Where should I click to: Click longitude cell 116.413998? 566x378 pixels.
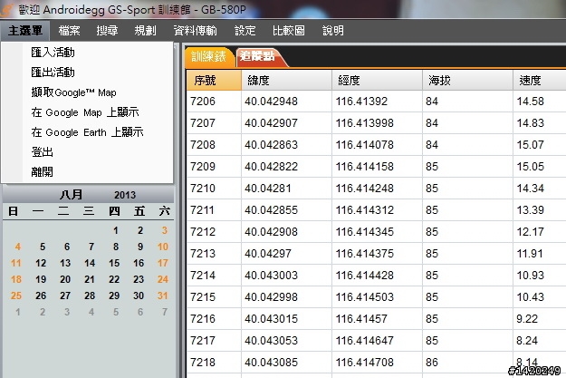click(x=378, y=123)
